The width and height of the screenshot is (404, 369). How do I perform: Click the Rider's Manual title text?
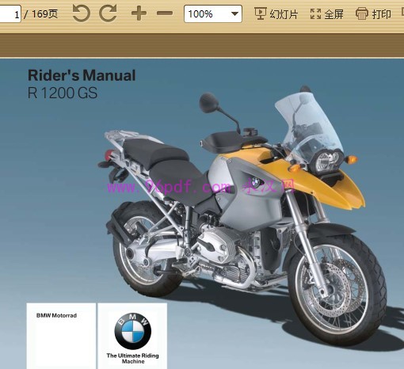point(82,75)
